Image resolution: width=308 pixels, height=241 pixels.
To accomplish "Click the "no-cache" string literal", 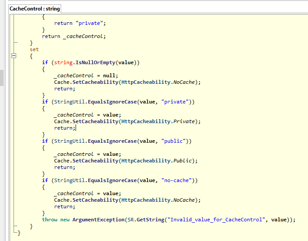I will coord(176,180).
